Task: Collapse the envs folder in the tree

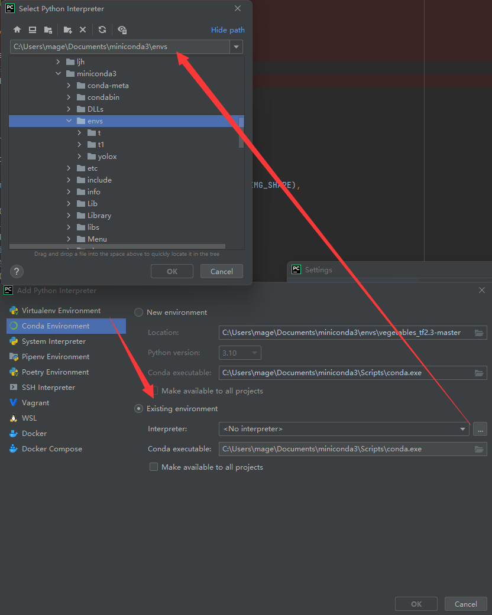Action: 69,121
